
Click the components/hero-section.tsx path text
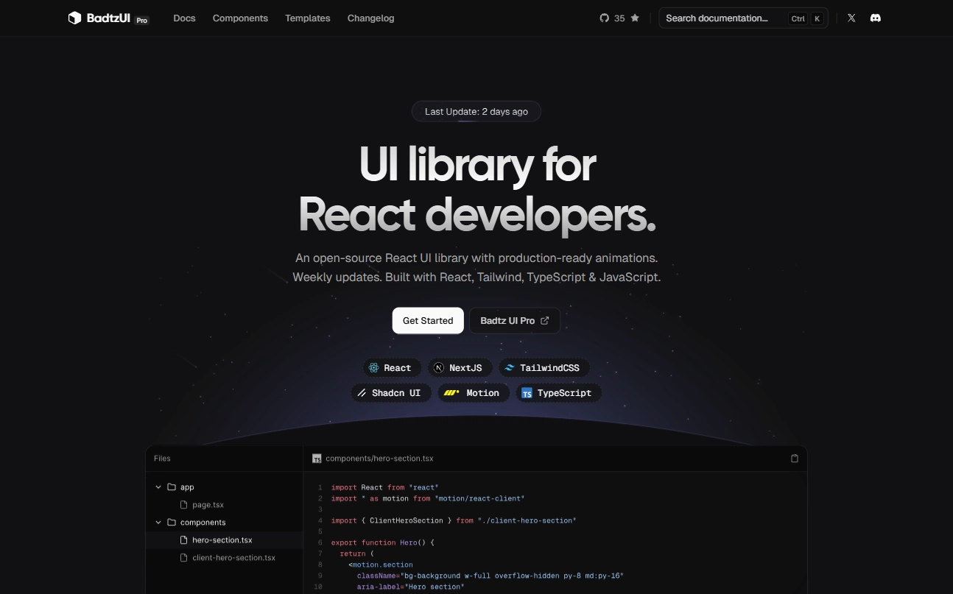pos(379,459)
